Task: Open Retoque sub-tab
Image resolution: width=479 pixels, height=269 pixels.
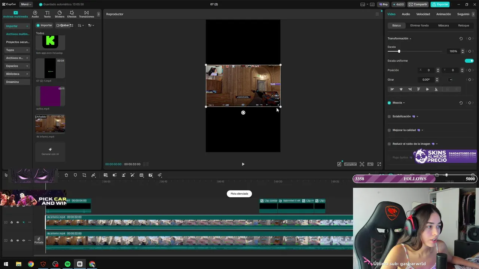Action: (464, 25)
